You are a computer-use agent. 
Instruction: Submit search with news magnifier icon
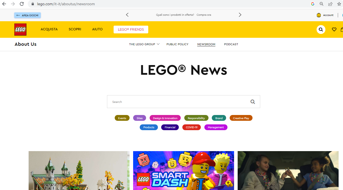[253, 102]
